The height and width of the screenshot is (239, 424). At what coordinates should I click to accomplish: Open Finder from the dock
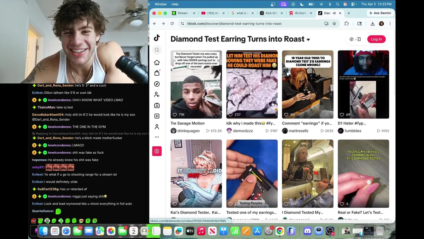tap(43, 231)
